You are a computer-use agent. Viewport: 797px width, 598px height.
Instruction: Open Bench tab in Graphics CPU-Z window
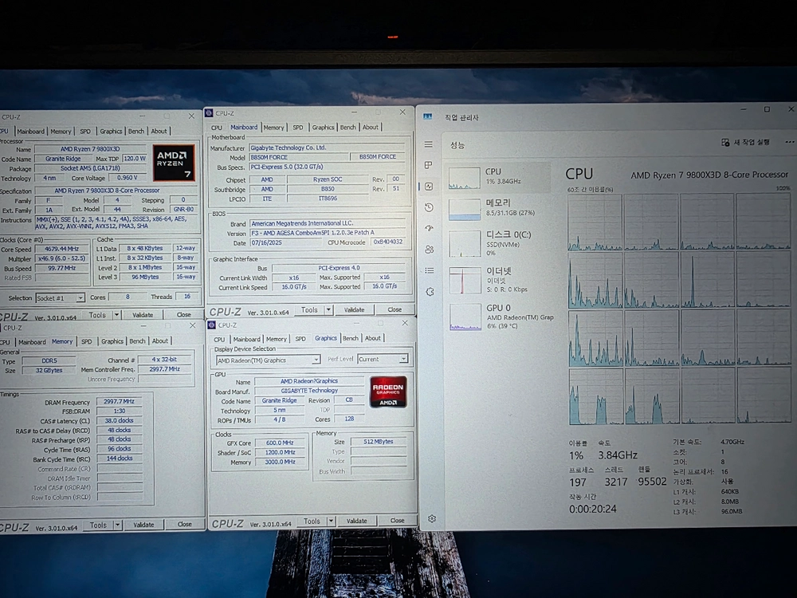coord(350,338)
